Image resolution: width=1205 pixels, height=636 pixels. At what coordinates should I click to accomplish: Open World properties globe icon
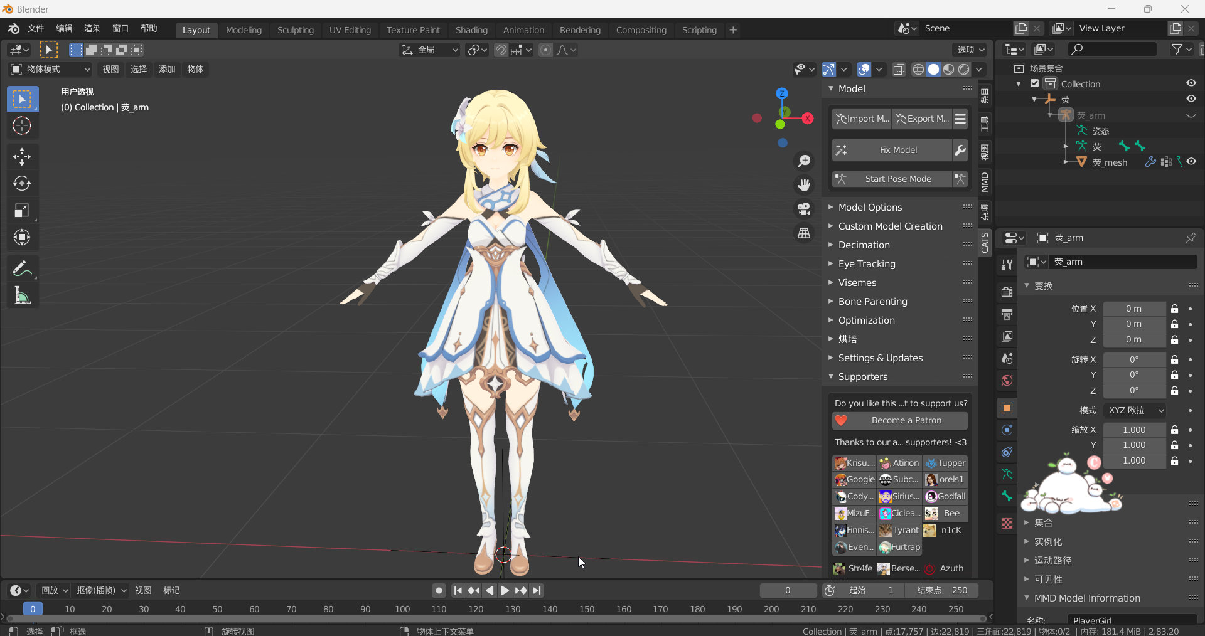(x=1007, y=380)
